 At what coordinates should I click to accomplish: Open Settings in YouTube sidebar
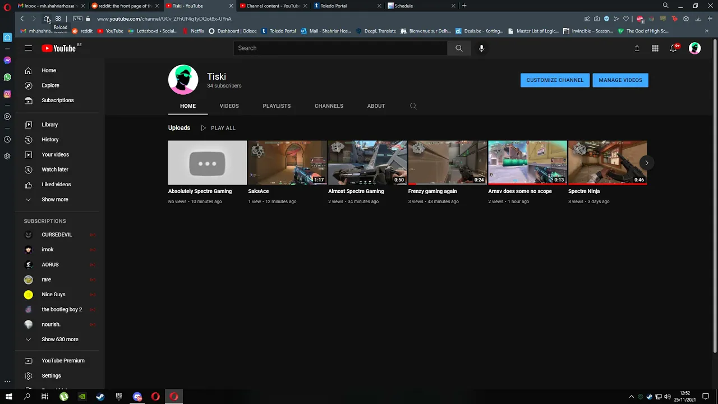pyautogui.click(x=60, y=376)
